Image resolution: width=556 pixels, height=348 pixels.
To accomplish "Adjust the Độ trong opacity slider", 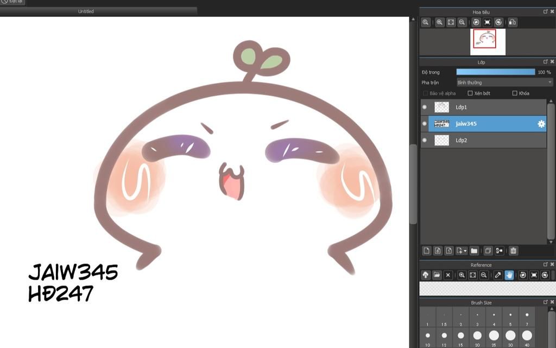I will 496,72.
